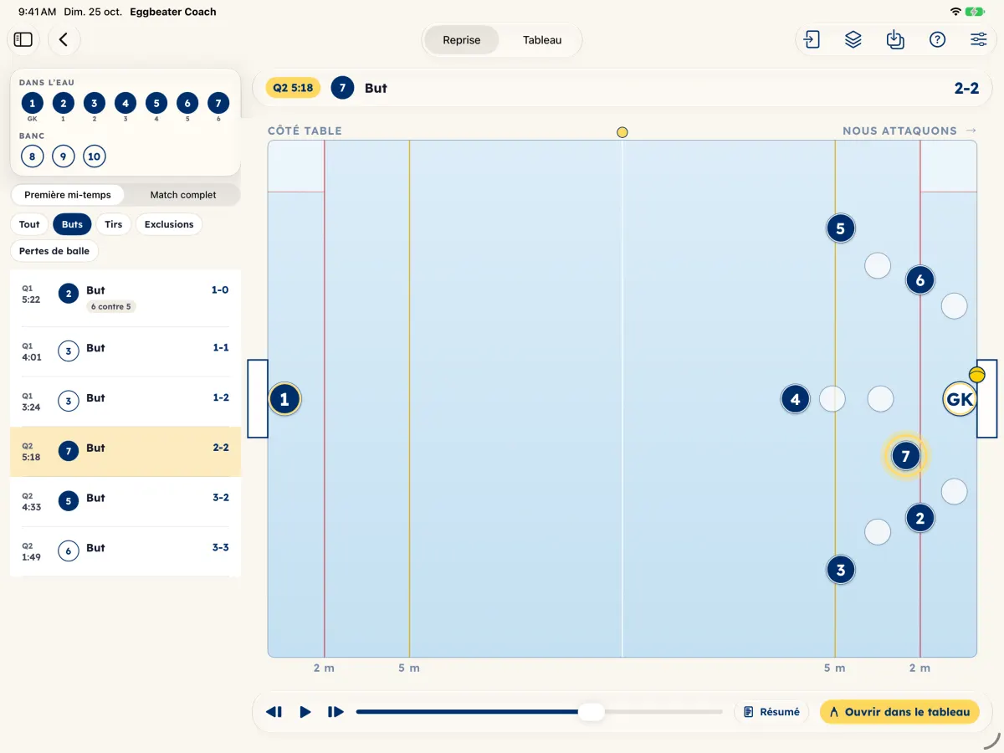The width and height of the screenshot is (1004, 753).
Task: Select bench player 8
Action: coord(32,156)
